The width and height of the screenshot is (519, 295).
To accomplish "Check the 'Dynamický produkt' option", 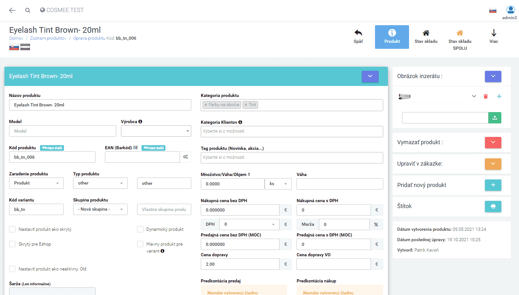I will [x=140, y=229].
